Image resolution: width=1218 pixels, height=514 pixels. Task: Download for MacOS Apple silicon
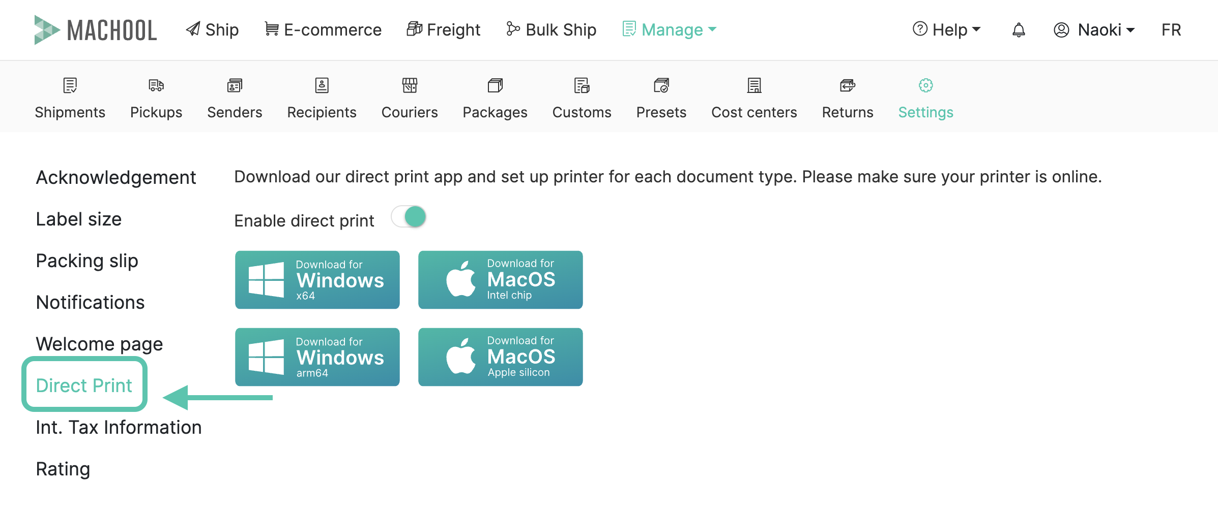tap(501, 357)
